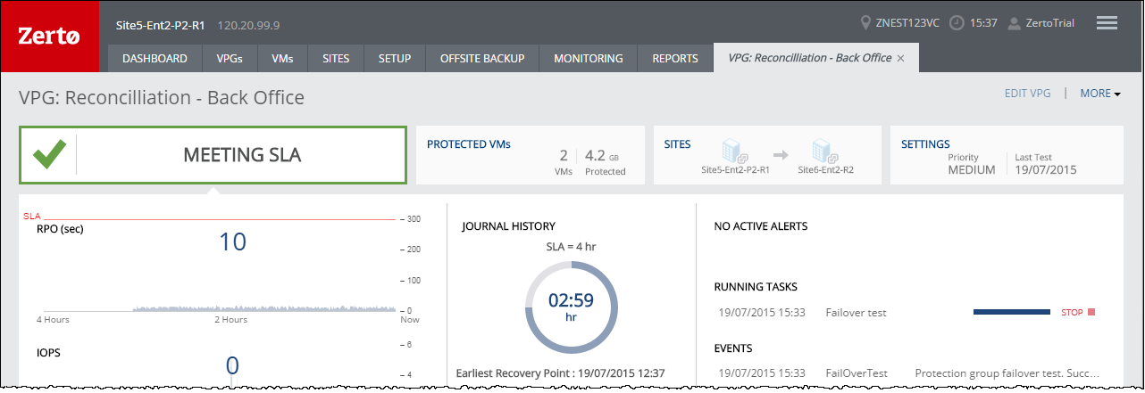Open the SETTINGS summary panel

coord(1007,155)
